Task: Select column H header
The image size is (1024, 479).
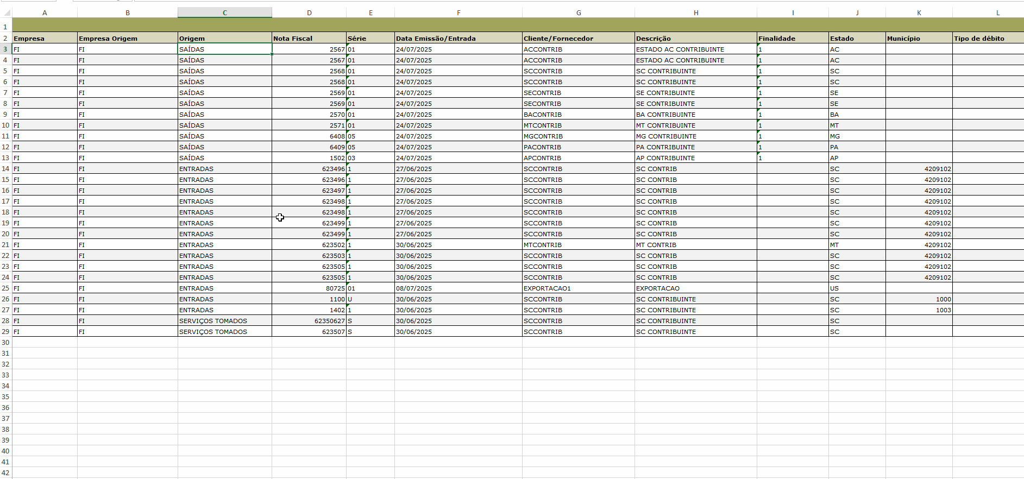Action: tap(696, 12)
